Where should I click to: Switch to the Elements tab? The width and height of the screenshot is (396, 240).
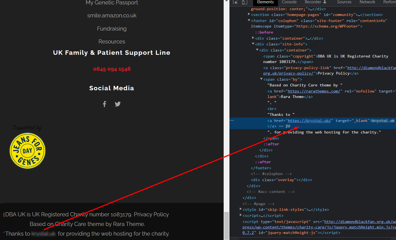(265, 2)
